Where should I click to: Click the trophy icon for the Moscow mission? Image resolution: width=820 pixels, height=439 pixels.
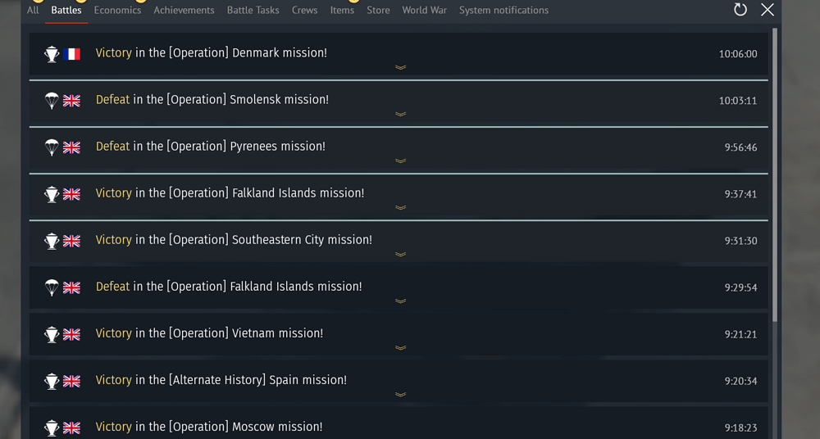click(52, 428)
